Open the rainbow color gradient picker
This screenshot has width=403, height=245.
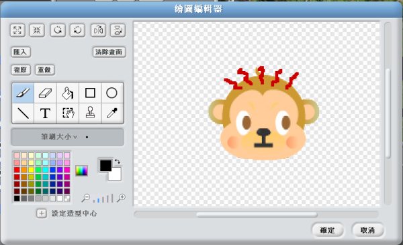coord(81,170)
